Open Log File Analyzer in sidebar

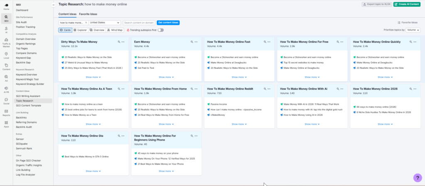coord(25,175)
